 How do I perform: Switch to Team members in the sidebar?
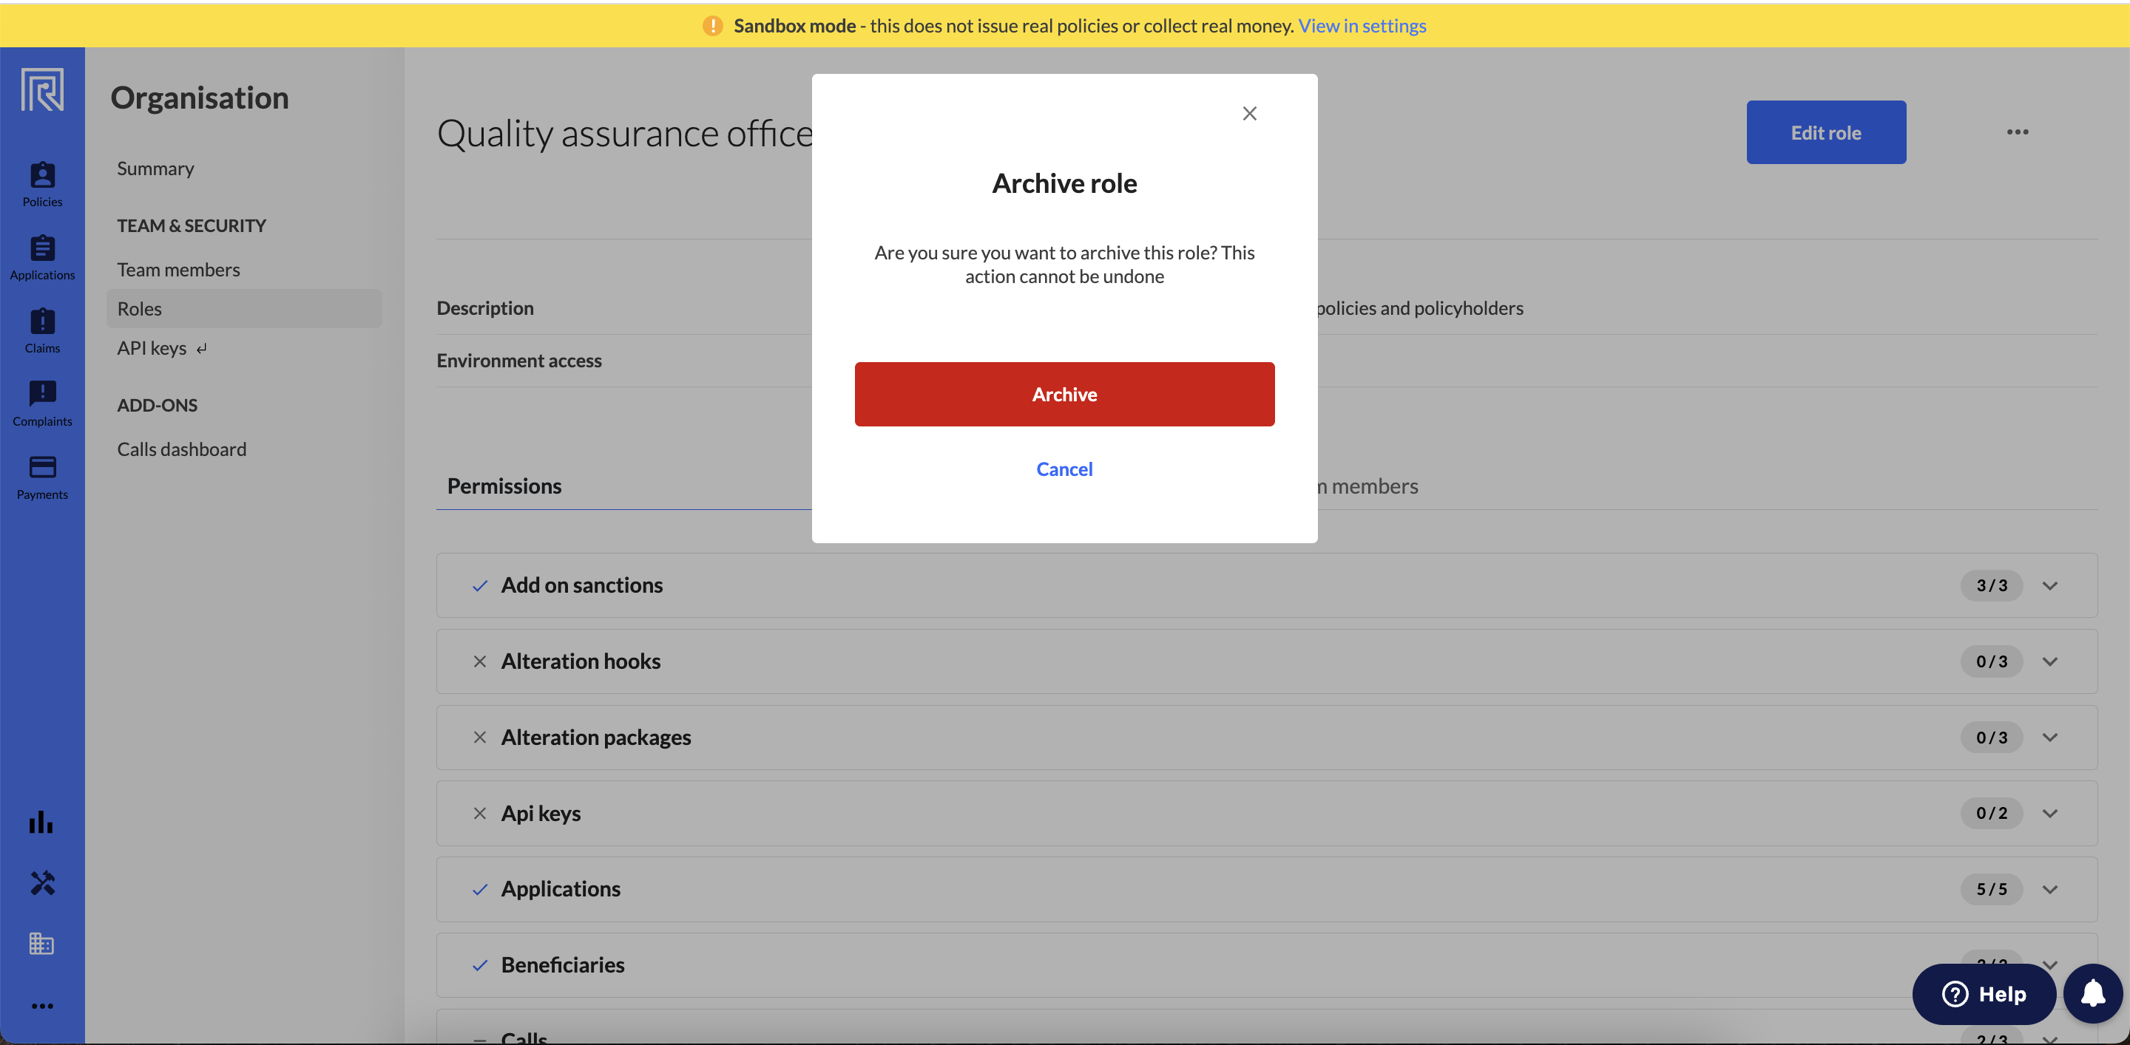coord(177,268)
